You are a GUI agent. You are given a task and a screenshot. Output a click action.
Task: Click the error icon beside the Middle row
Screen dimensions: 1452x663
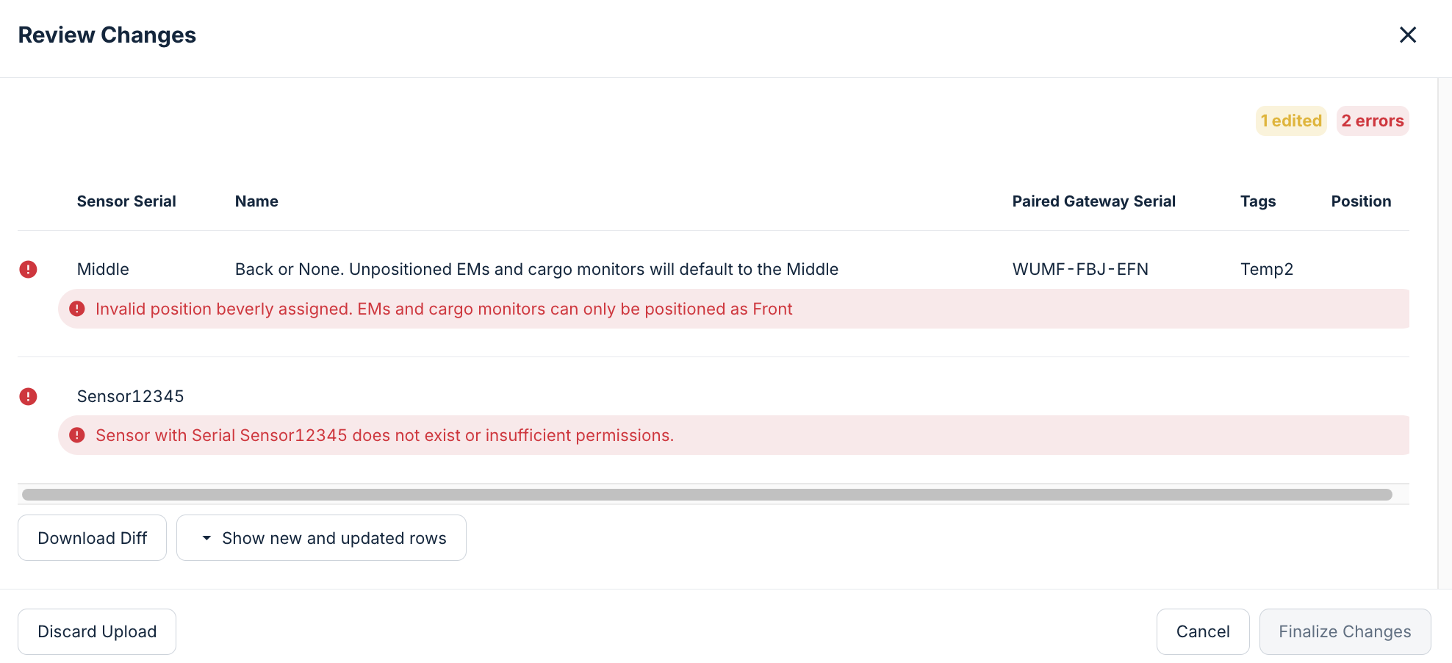tap(28, 269)
